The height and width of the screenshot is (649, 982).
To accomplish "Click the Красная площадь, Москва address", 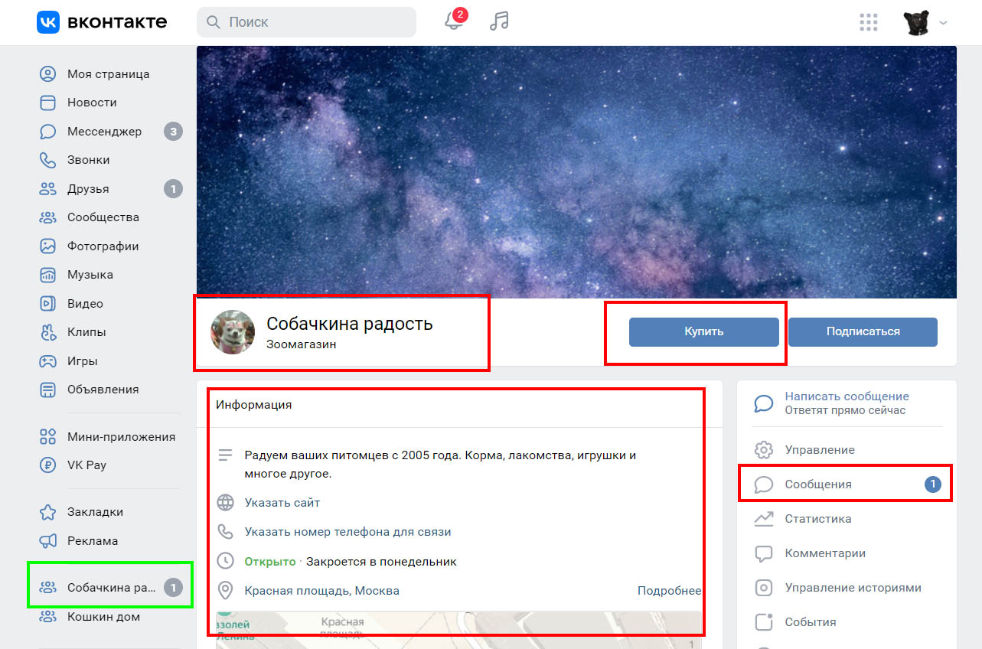I will (321, 591).
